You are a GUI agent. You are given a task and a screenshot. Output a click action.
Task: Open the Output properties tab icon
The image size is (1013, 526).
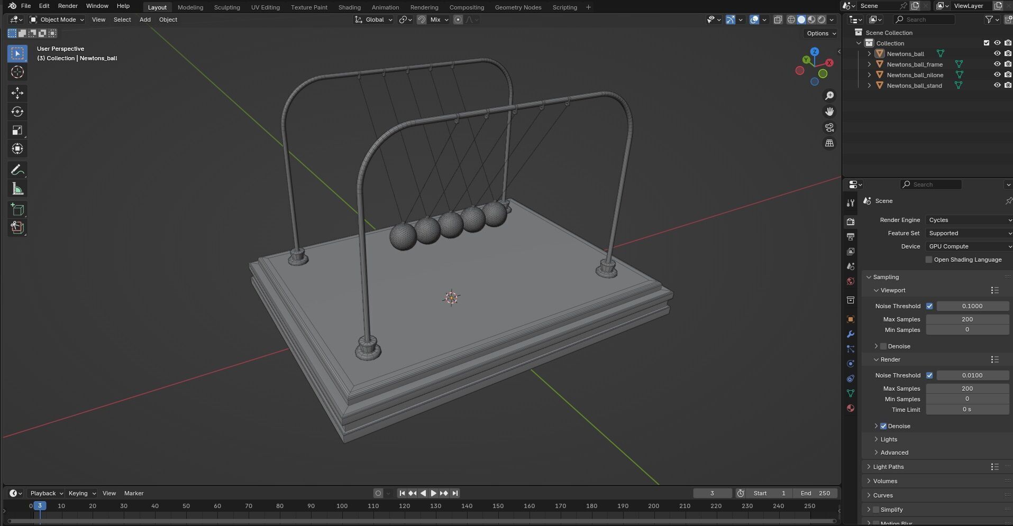[x=851, y=236]
